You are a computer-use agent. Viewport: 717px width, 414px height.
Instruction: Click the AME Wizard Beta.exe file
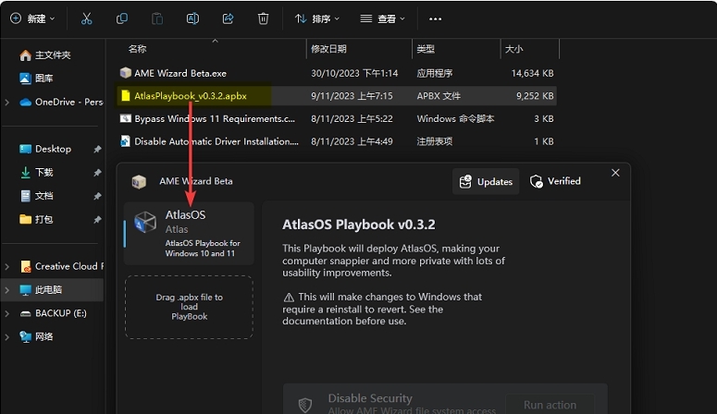(x=180, y=72)
